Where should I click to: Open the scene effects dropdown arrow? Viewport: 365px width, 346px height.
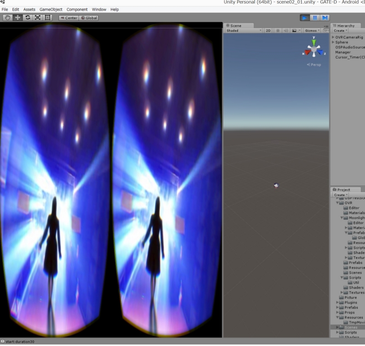[x=300, y=31]
